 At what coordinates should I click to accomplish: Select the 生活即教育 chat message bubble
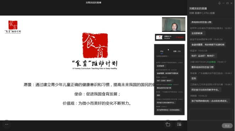coord(197,33)
